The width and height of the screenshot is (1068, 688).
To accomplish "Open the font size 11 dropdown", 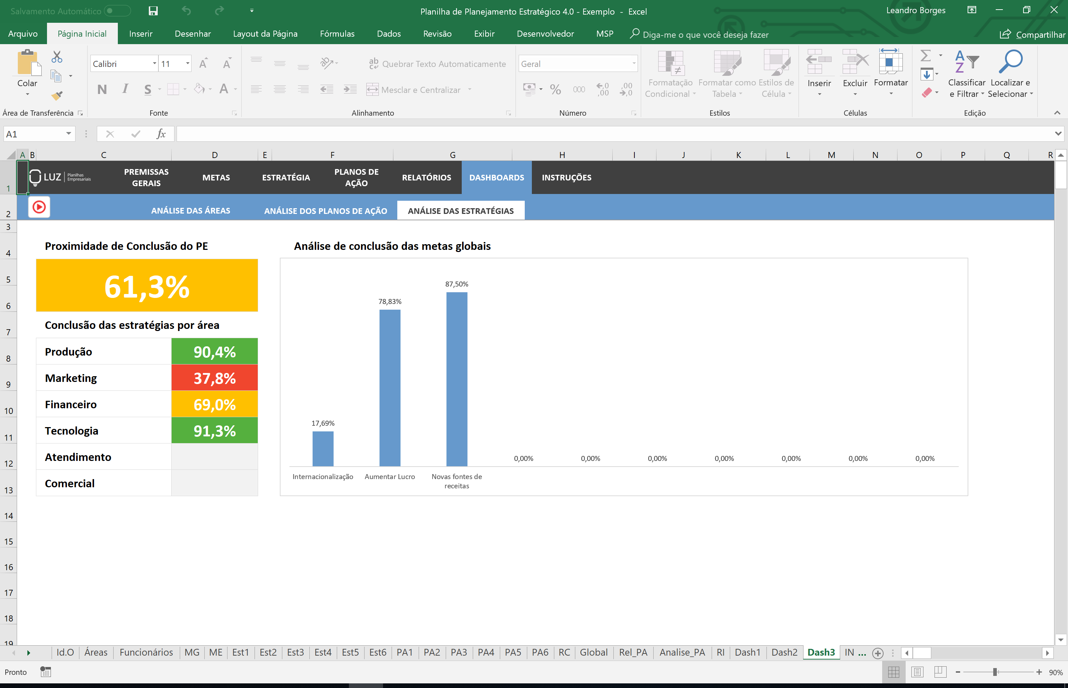I will click(x=188, y=63).
